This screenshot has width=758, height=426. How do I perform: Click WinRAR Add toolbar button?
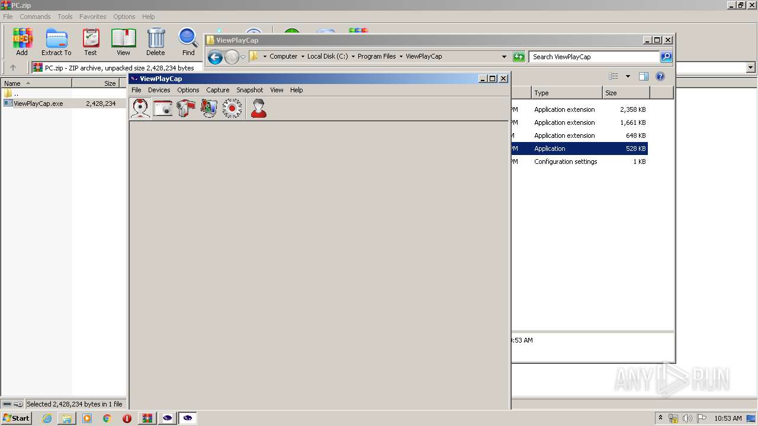(22, 42)
